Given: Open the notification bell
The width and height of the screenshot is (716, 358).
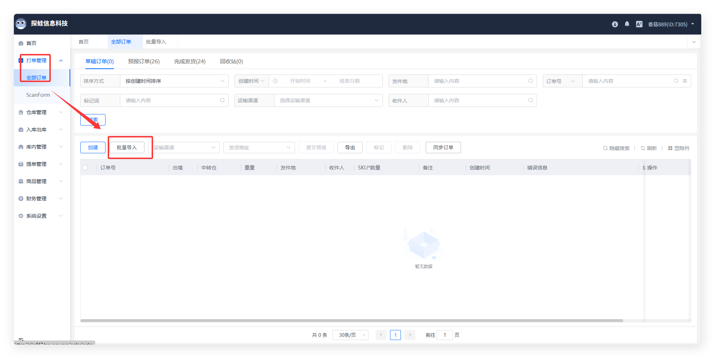Looking at the screenshot, I should [627, 24].
